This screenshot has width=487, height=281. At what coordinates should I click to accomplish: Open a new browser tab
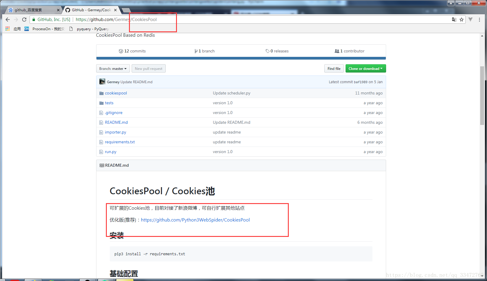(x=126, y=10)
